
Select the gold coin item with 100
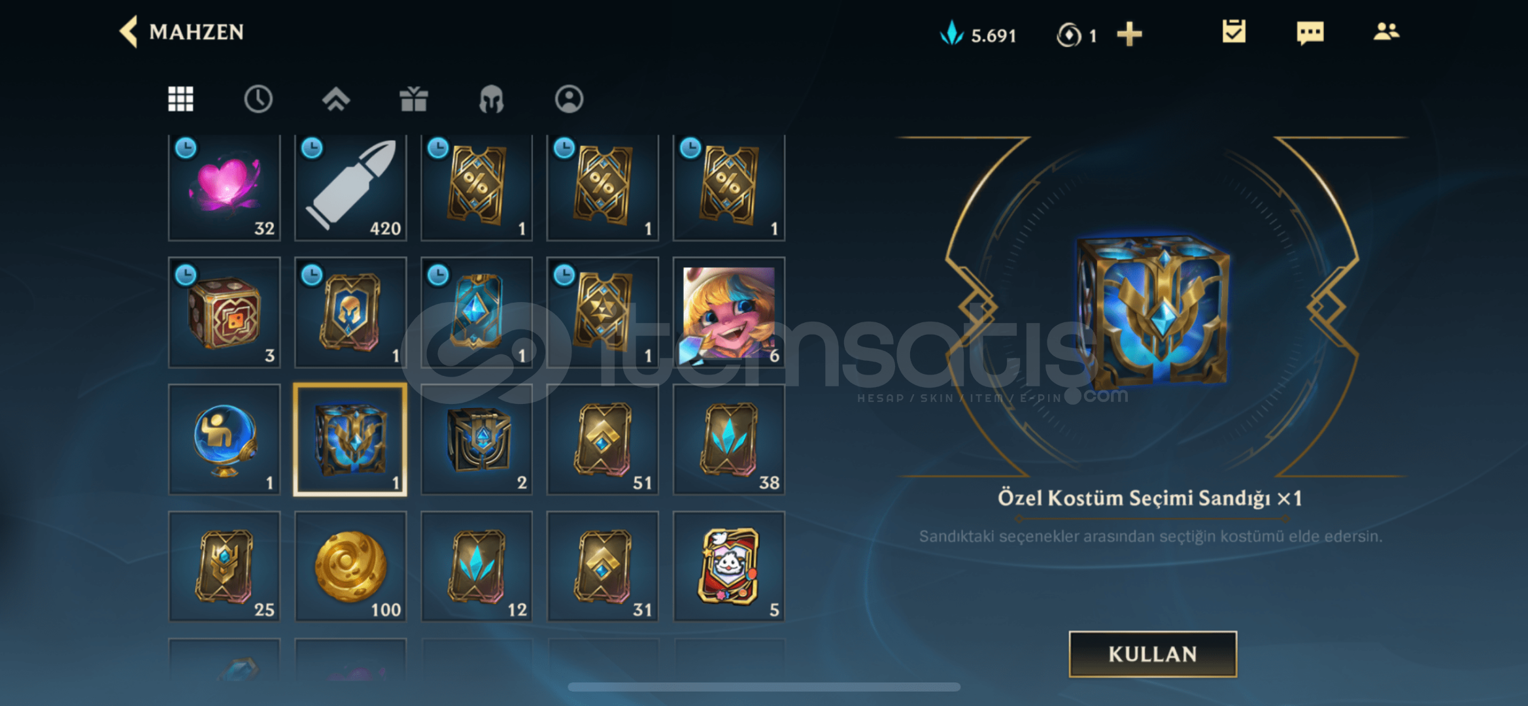click(x=350, y=566)
